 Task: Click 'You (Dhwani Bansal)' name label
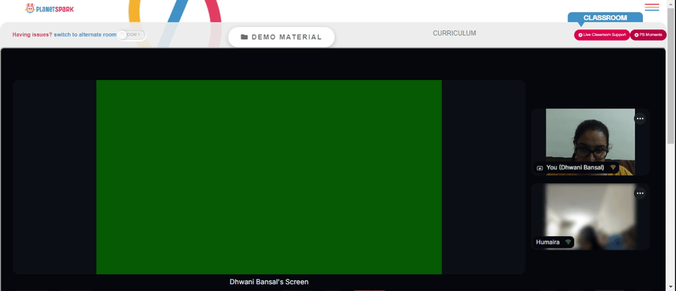click(575, 168)
